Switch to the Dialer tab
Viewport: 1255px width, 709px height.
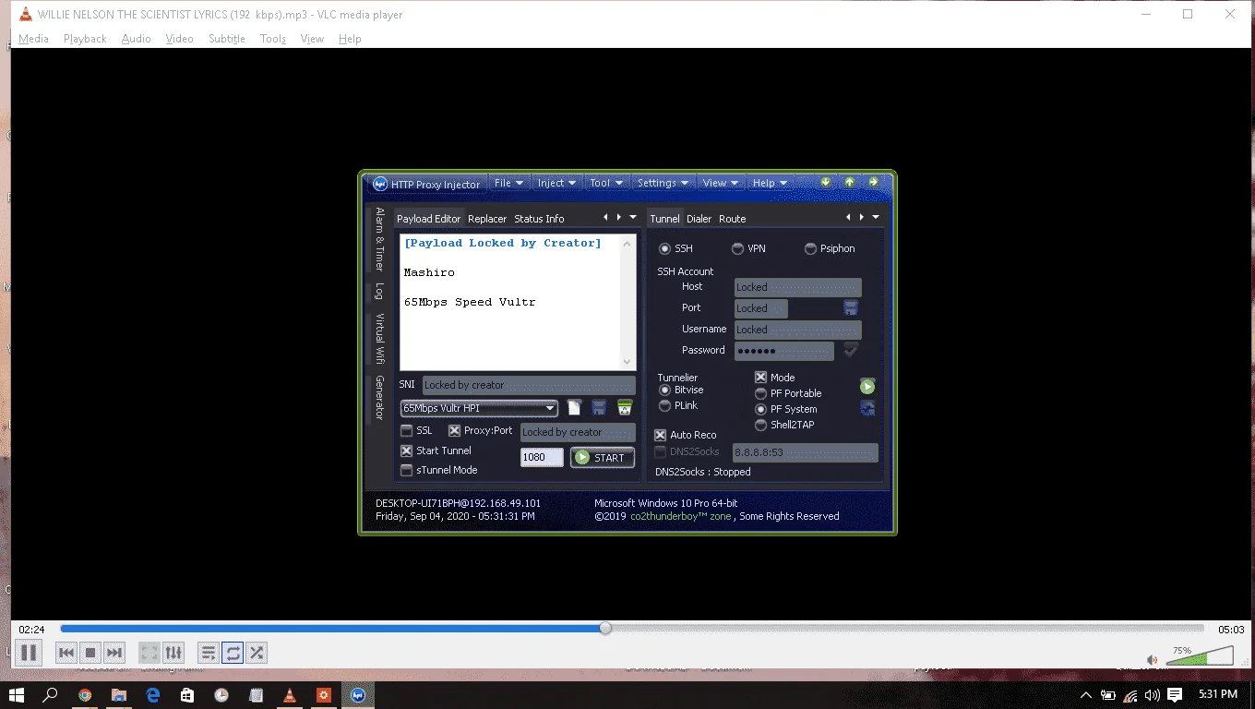point(699,219)
